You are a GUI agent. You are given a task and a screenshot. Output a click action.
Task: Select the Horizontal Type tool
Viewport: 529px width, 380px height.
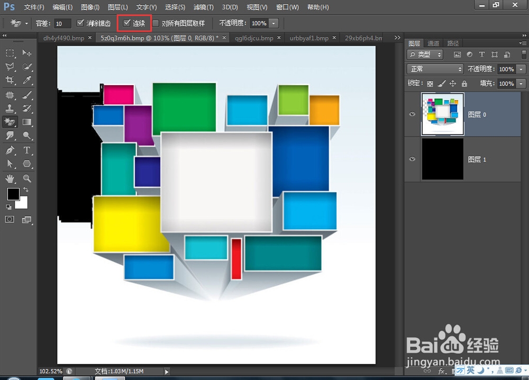coord(27,150)
